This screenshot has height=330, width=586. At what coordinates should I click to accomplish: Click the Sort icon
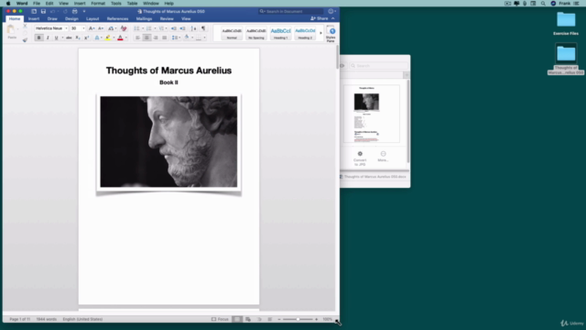tap(193, 28)
